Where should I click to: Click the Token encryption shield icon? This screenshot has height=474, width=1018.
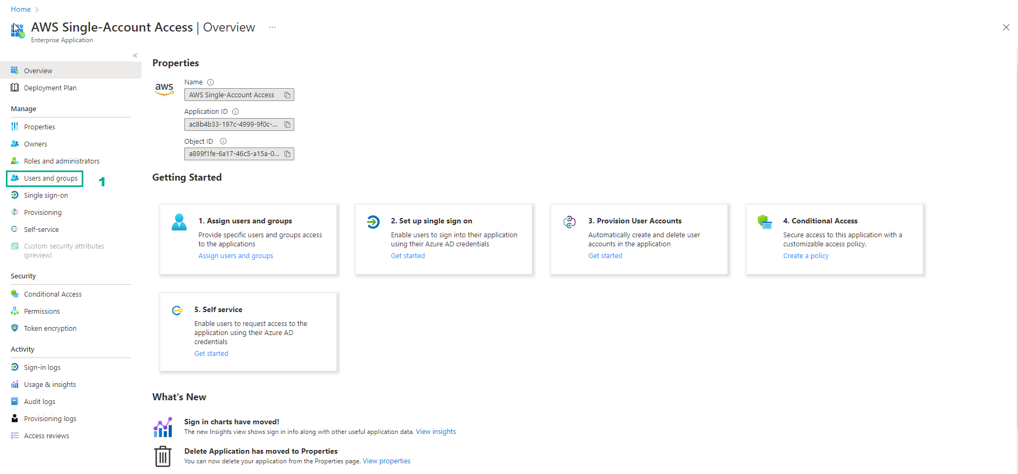[14, 328]
